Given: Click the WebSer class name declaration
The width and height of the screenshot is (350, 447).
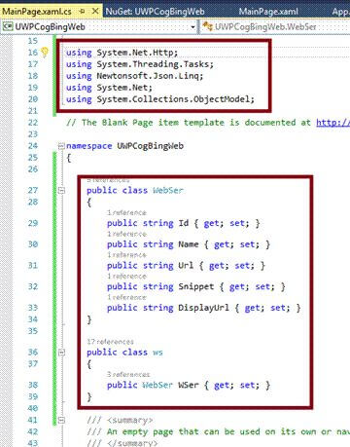Looking at the screenshot, I should (x=168, y=191).
